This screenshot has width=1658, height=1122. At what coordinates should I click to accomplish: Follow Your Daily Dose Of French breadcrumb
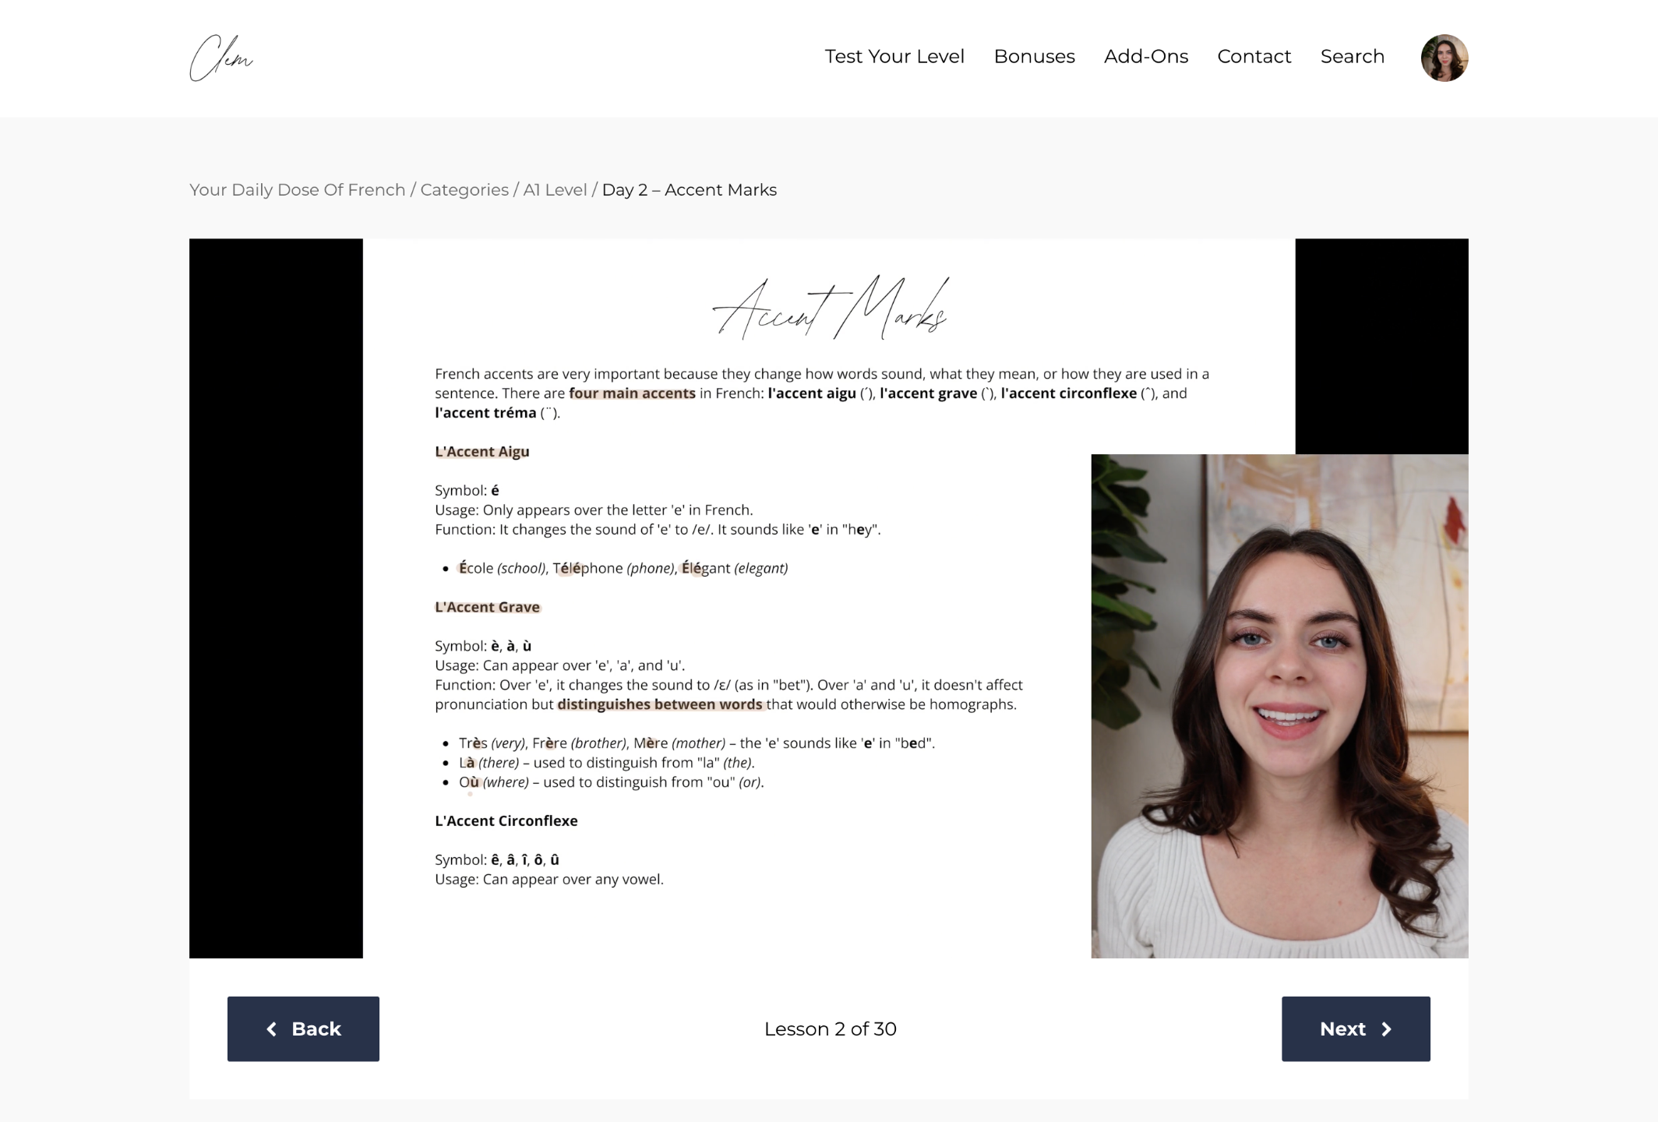pos(297,190)
